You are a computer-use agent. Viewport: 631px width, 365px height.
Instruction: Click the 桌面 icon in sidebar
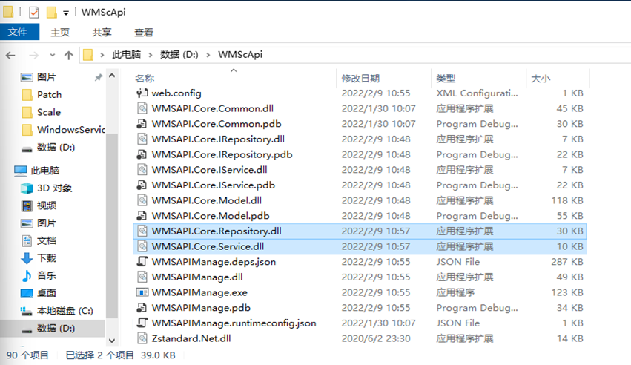[27, 293]
